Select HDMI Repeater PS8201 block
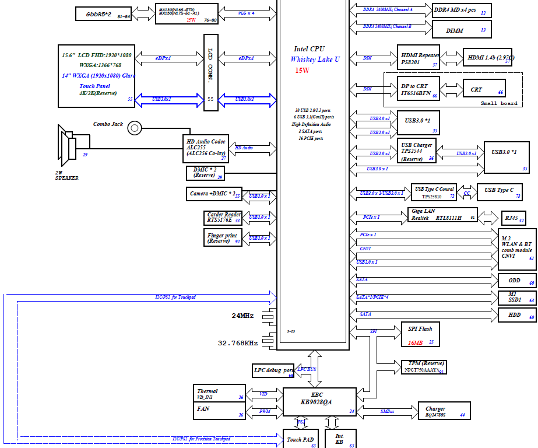 [x=419, y=57]
